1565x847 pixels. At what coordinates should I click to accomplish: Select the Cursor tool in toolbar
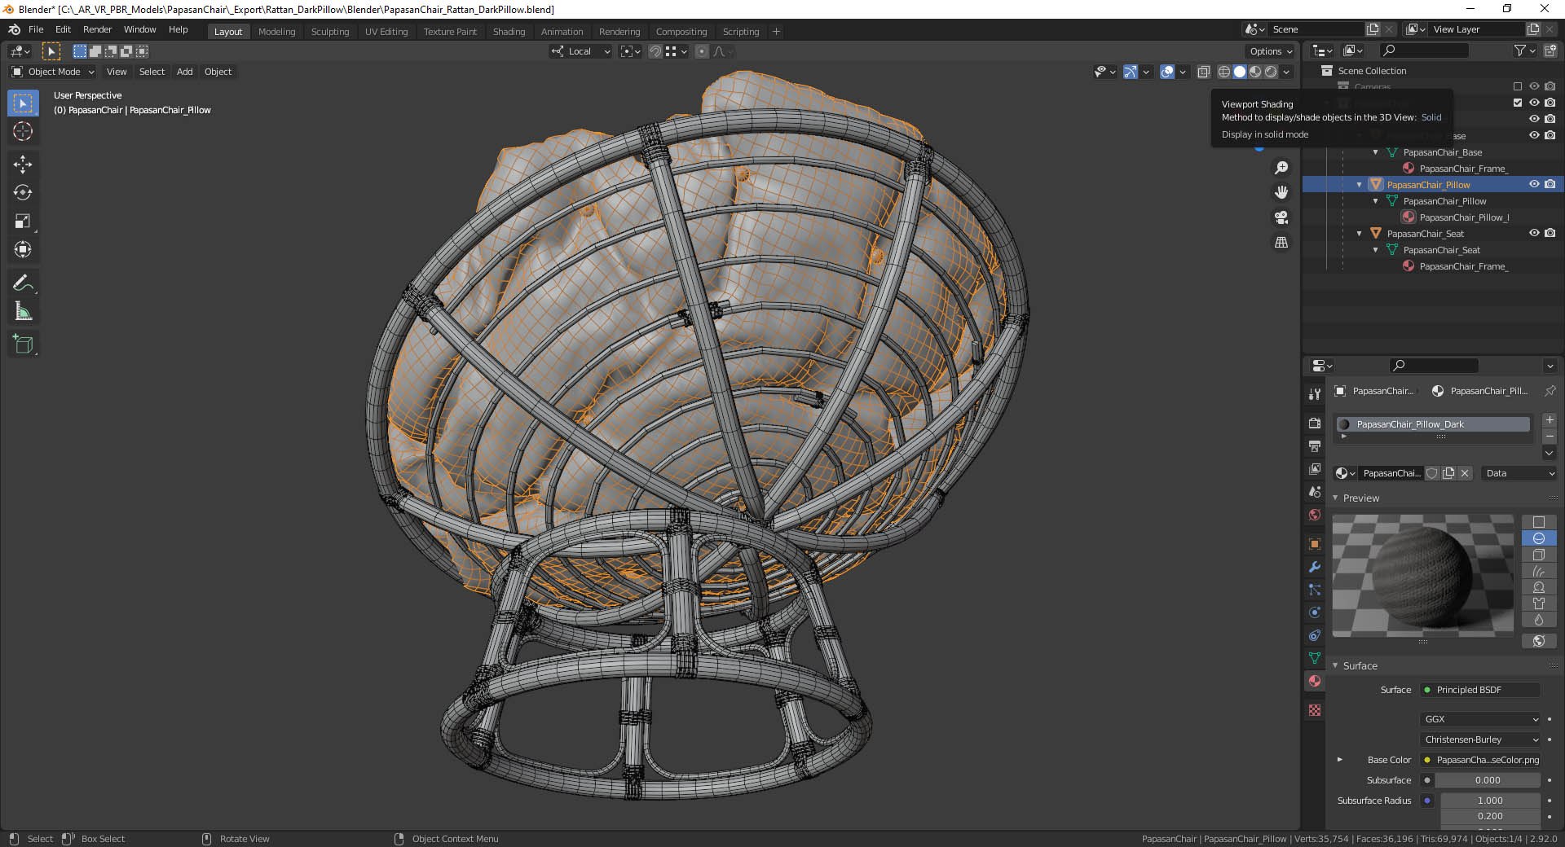pos(23,131)
